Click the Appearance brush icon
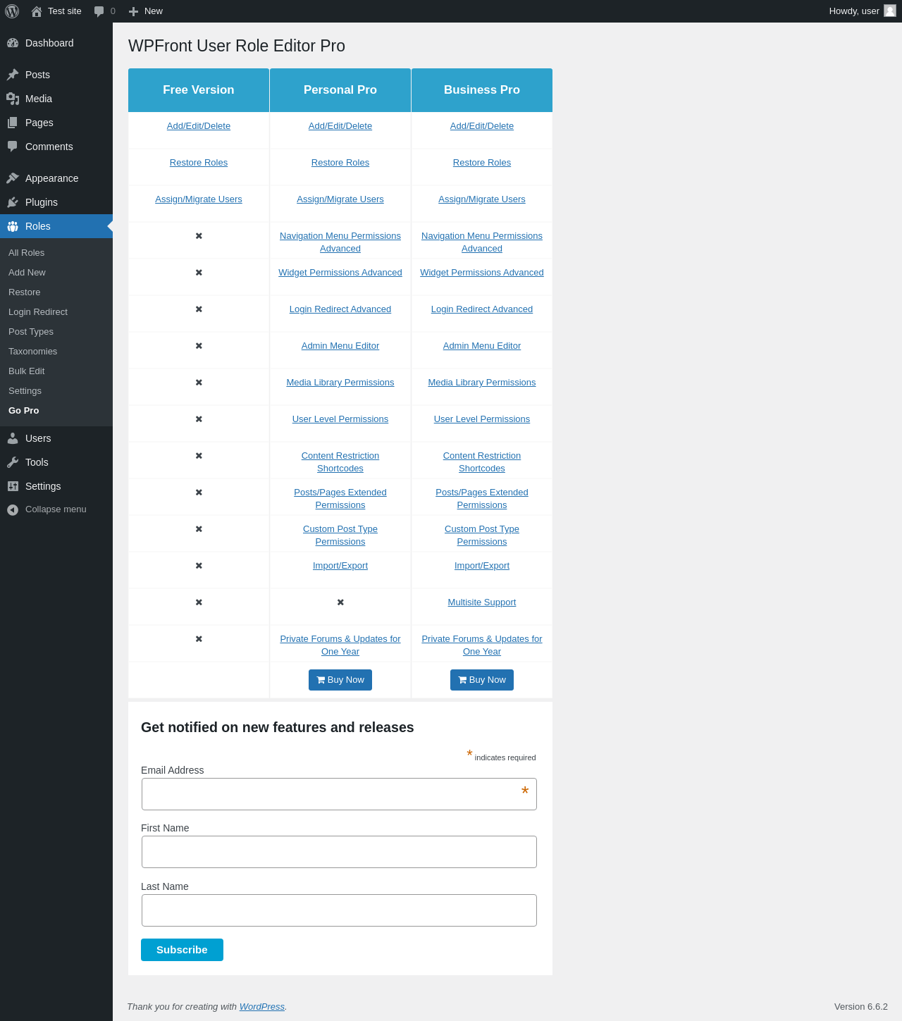 [x=13, y=178]
